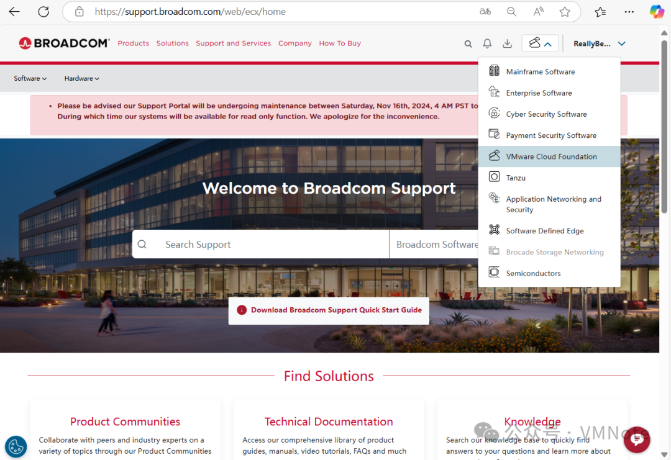Image resolution: width=671 pixels, height=460 pixels.
Task: Expand the ReallyBe... account dropdown
Action: coord(600,43)
